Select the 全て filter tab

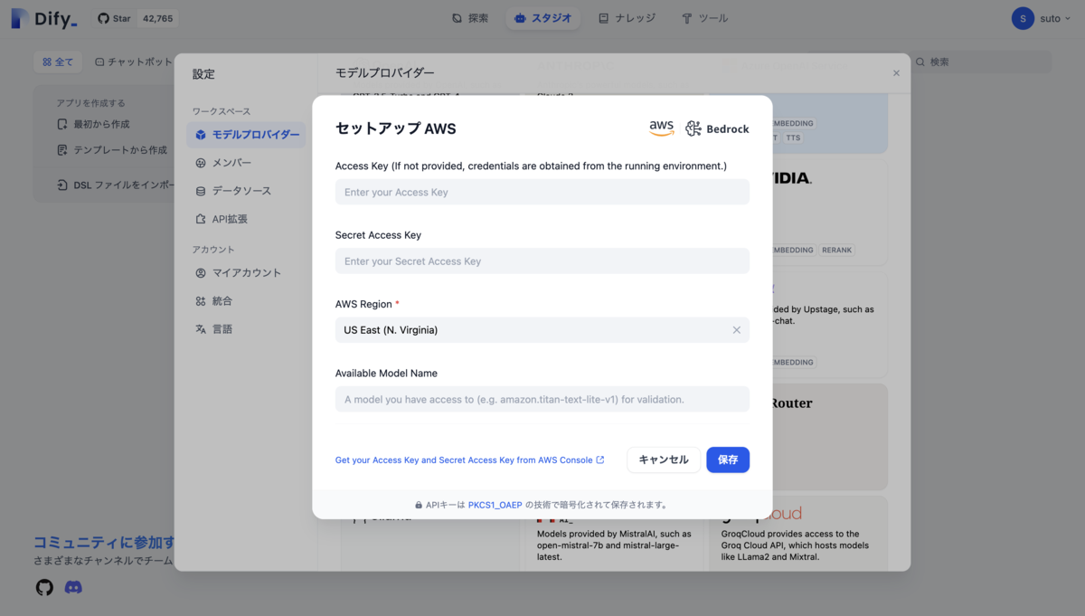point(58,62)
